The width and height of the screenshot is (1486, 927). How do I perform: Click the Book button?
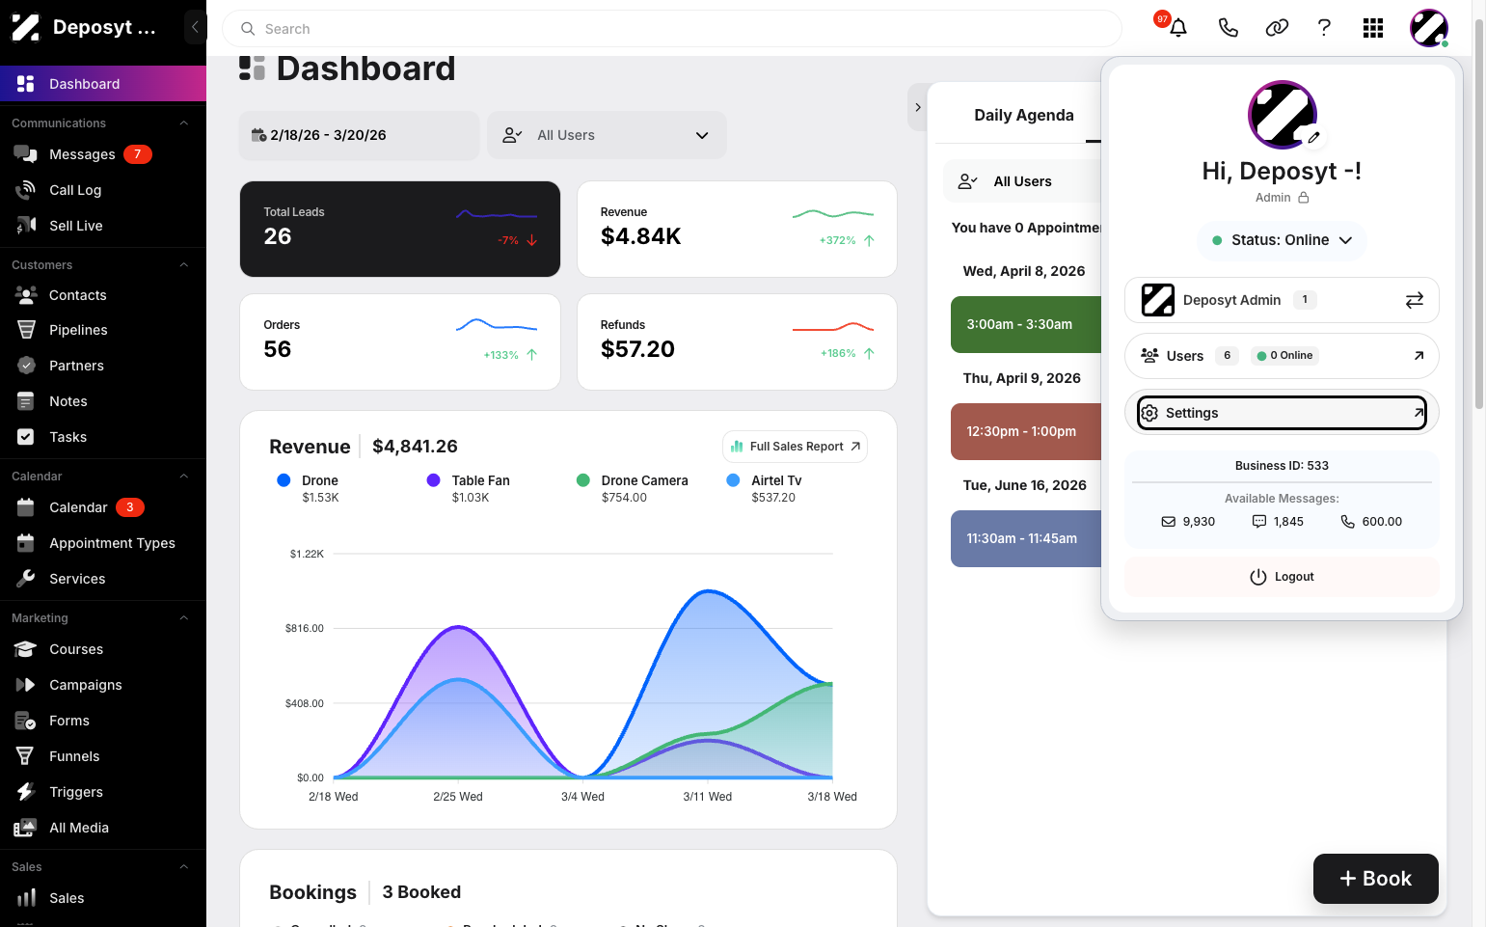(1375, 879)
